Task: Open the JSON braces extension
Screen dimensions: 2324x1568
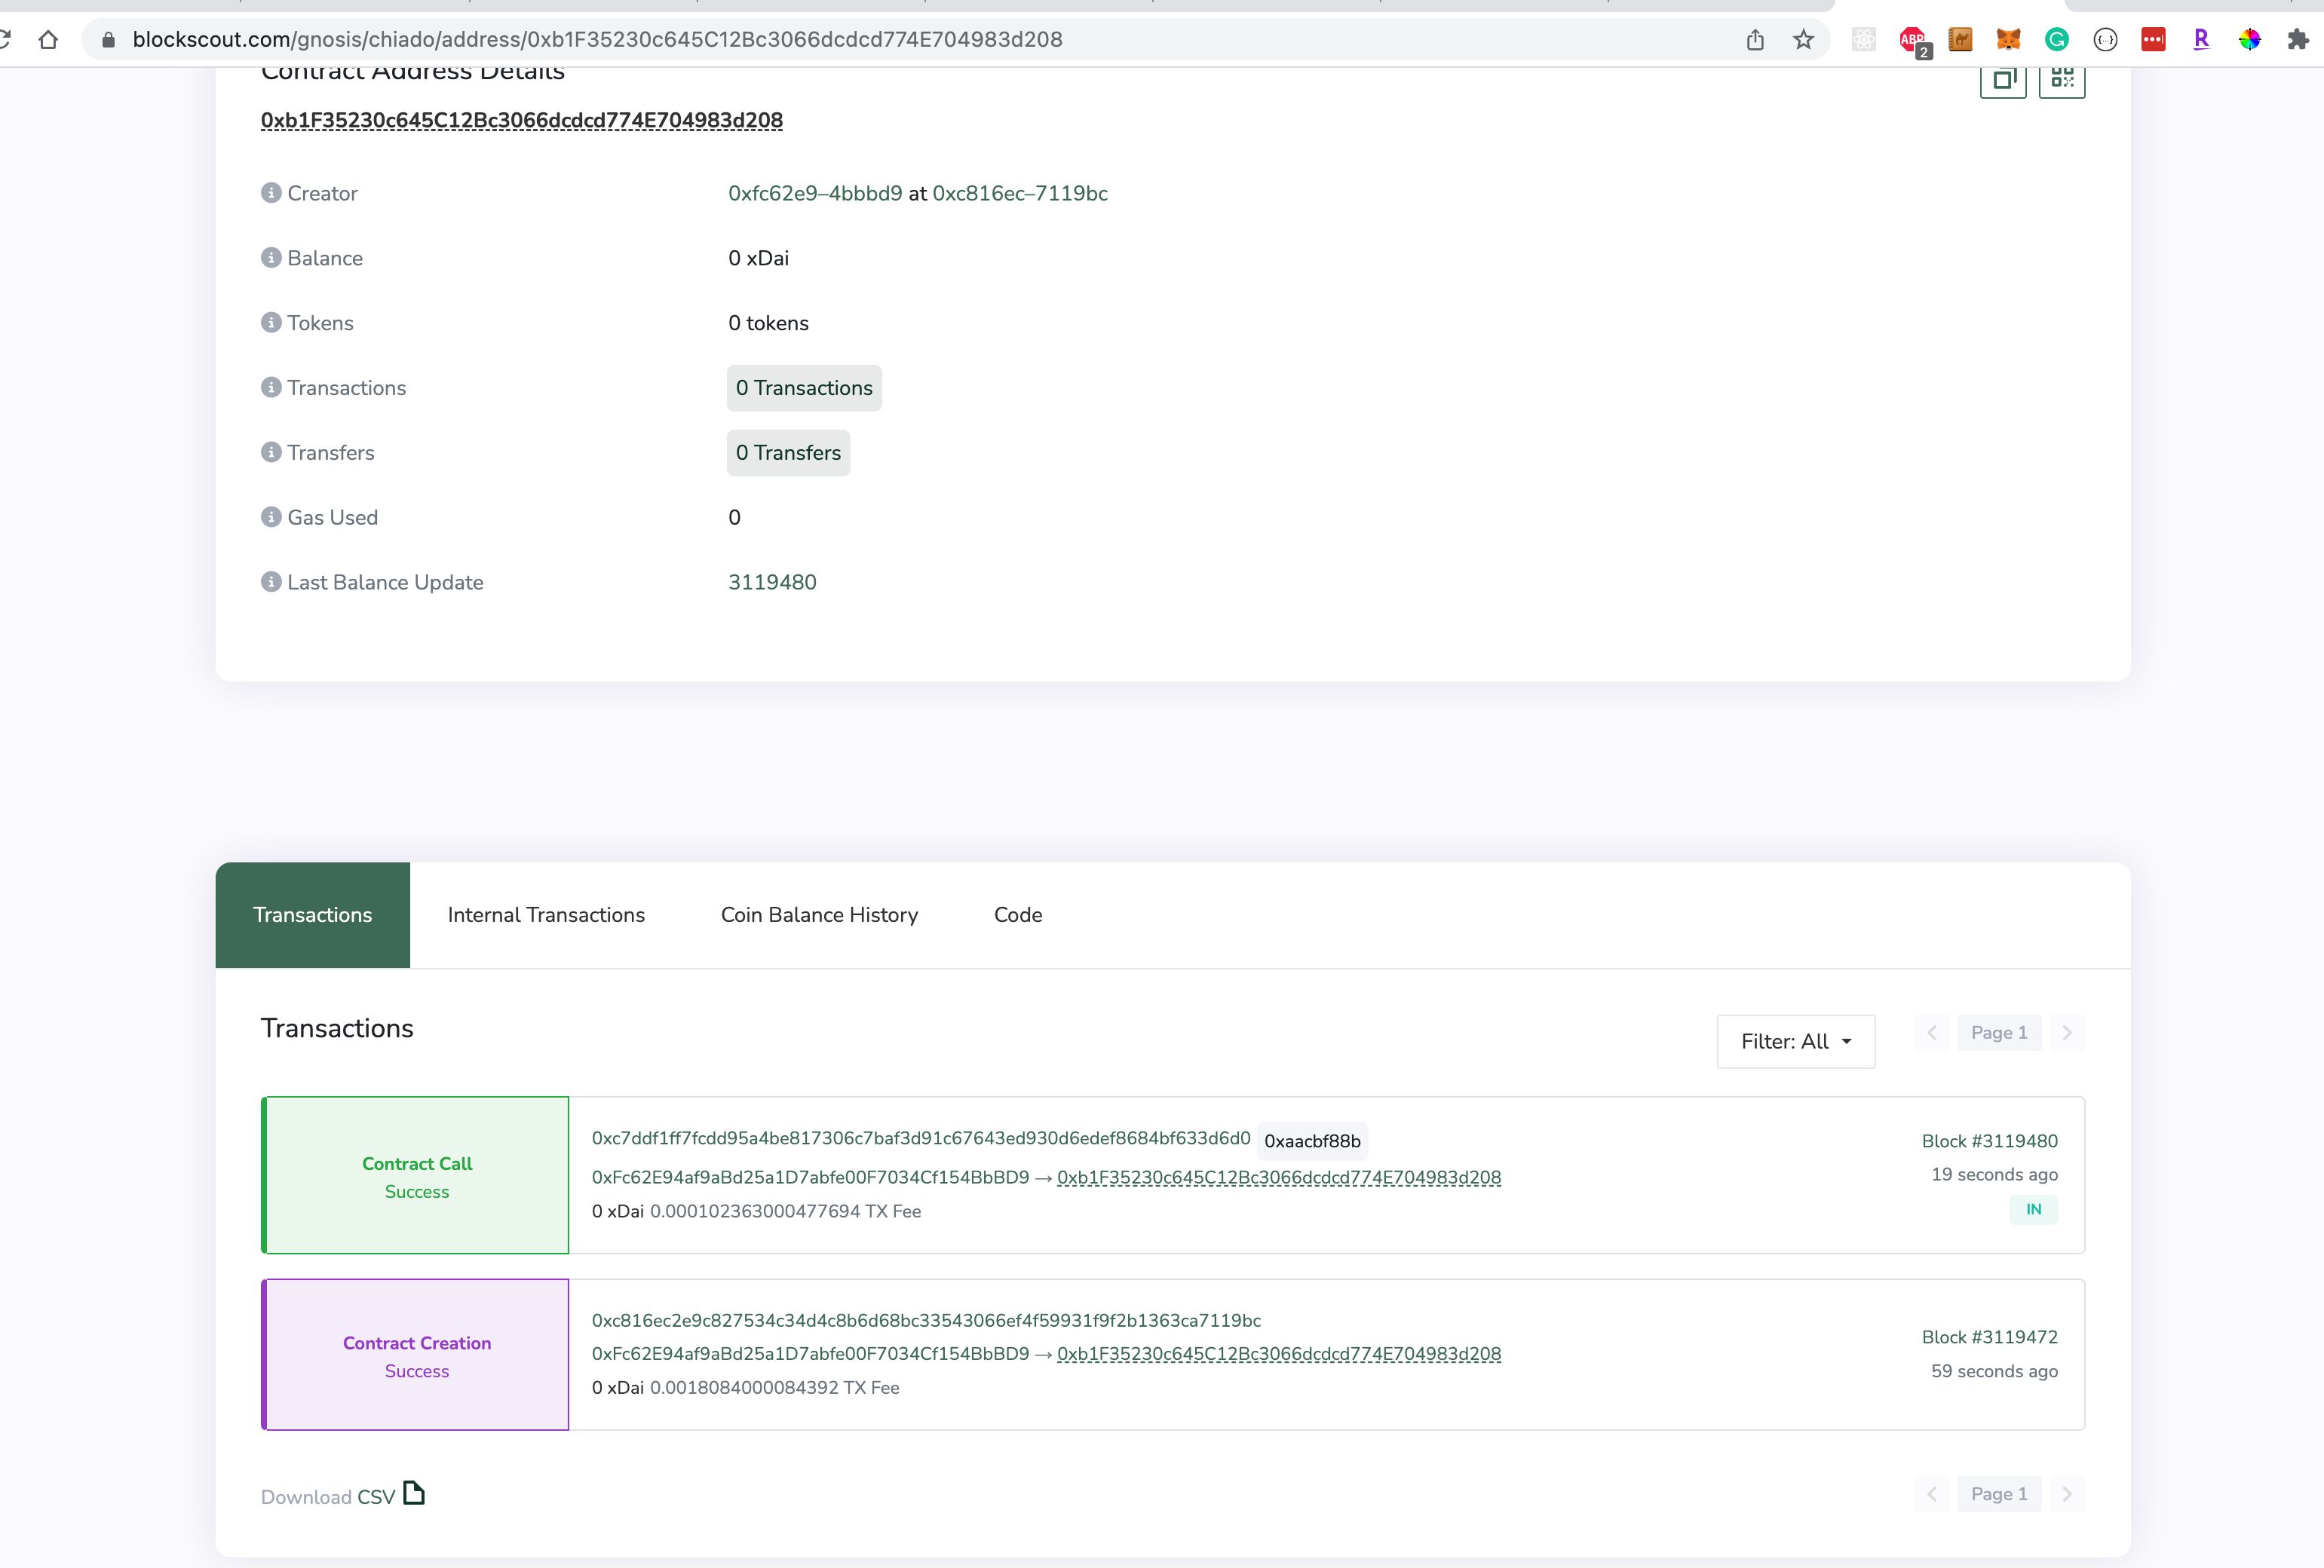Action: point(2105,40)
